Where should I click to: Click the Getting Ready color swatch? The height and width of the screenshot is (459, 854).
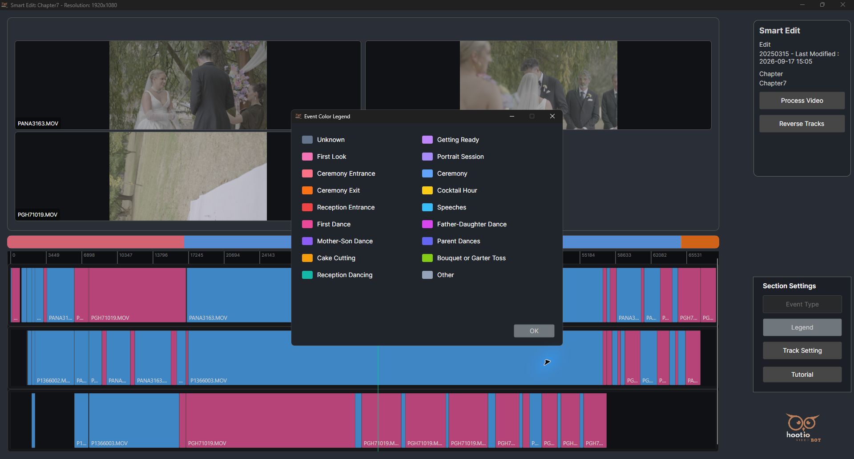point(427,140)
